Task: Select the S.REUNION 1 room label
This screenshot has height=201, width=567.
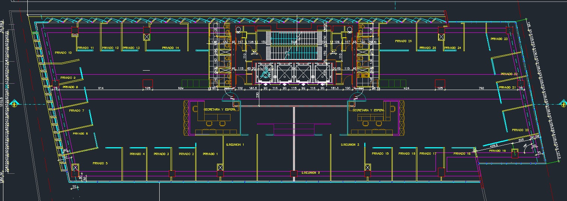Action: coord(235,144)
